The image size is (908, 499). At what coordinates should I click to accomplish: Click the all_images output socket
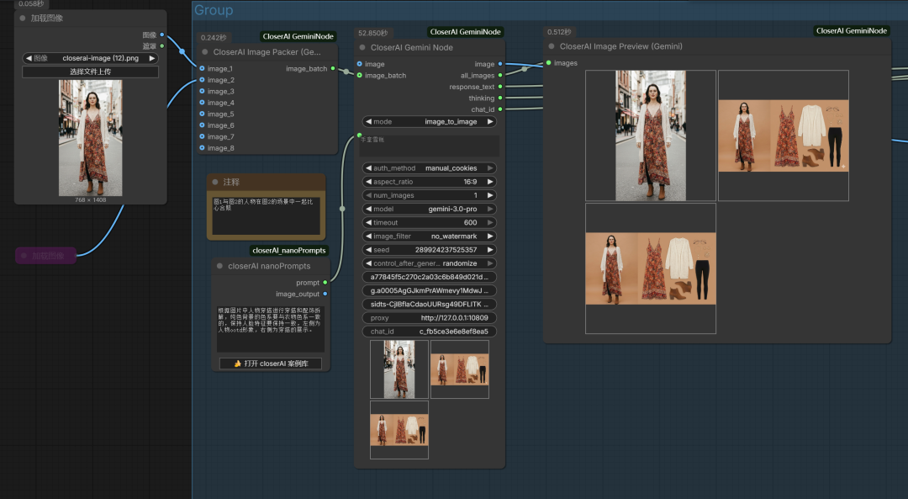point(500,76)
